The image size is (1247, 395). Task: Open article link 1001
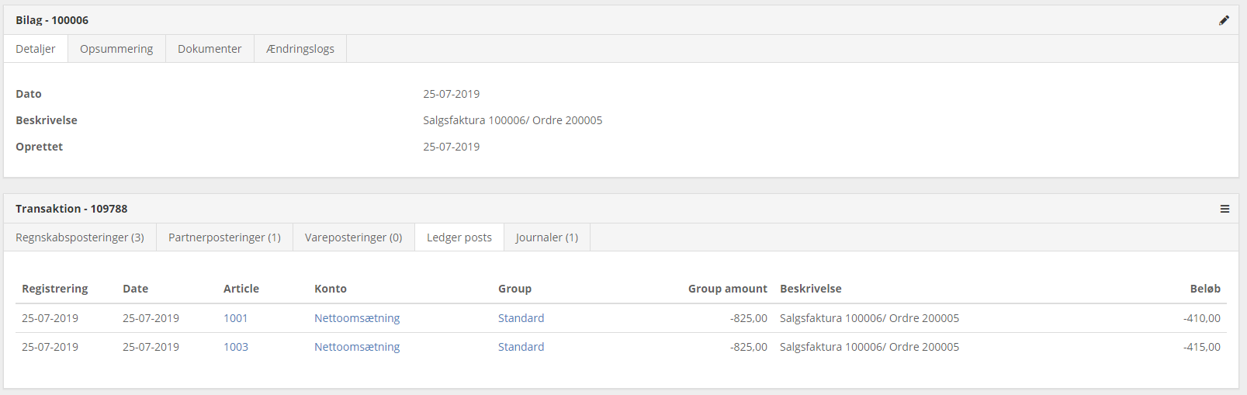[x=235, y=318]
